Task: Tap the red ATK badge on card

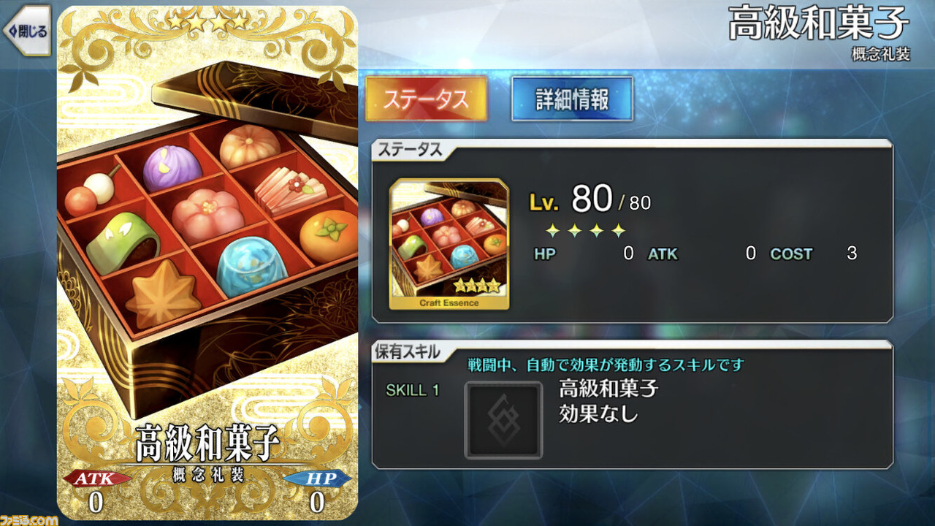Action: click(96, 479)
